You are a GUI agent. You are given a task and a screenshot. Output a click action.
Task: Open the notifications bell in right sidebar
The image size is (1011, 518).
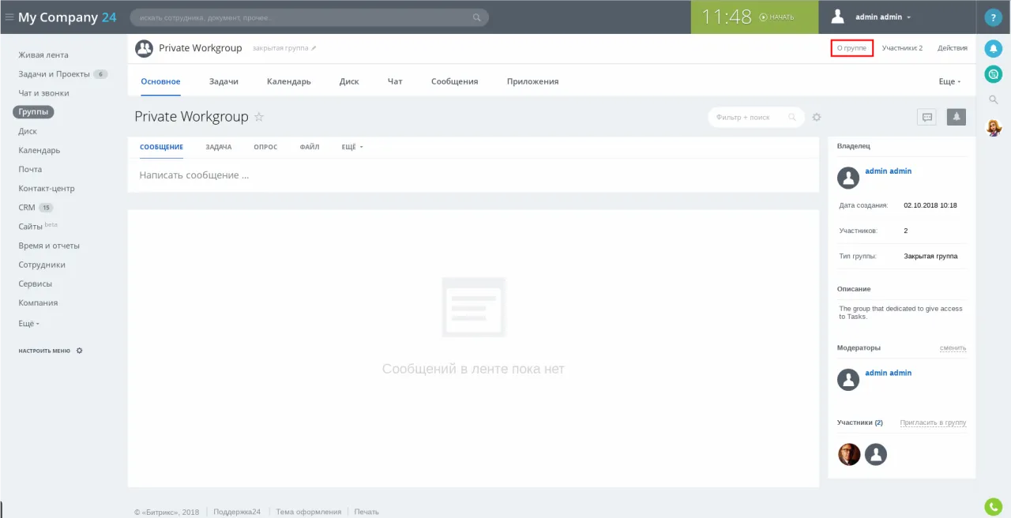coord(993,49)
